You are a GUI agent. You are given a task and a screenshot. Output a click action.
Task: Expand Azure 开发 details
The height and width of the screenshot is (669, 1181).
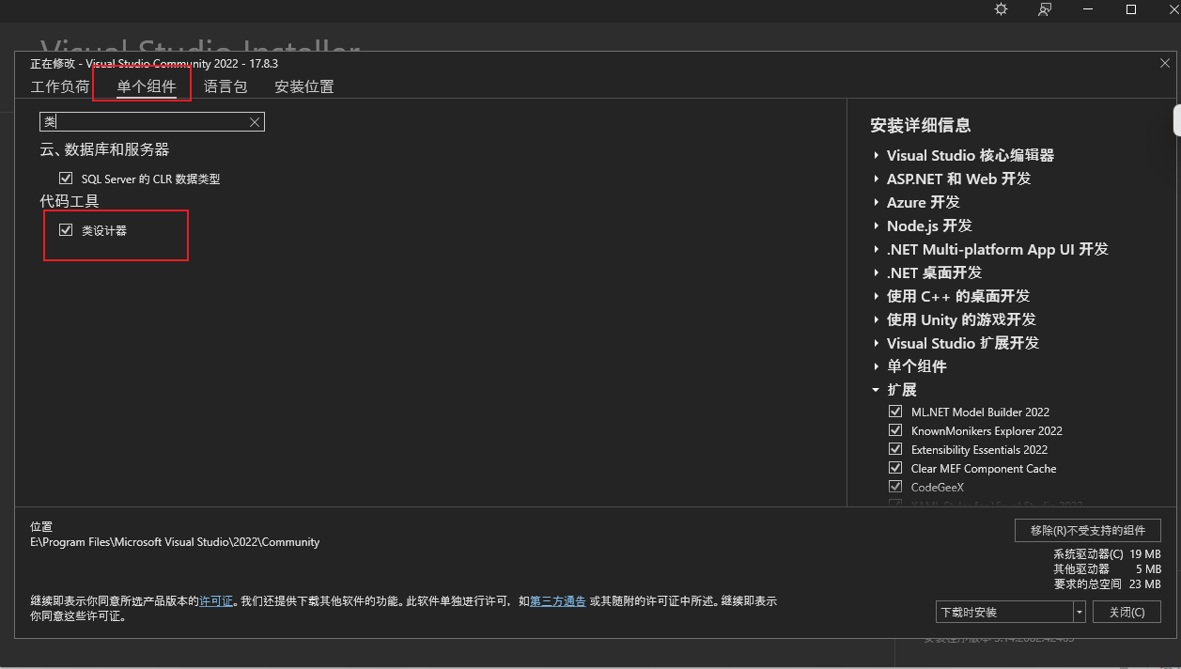pyautogui.click(x=876, y=202)
